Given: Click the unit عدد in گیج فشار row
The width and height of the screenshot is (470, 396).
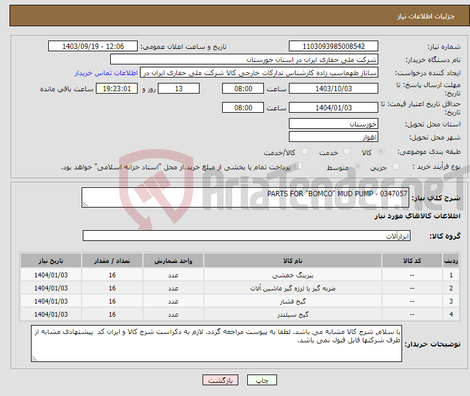Looking at the screenshot, I should coord(173,301).
